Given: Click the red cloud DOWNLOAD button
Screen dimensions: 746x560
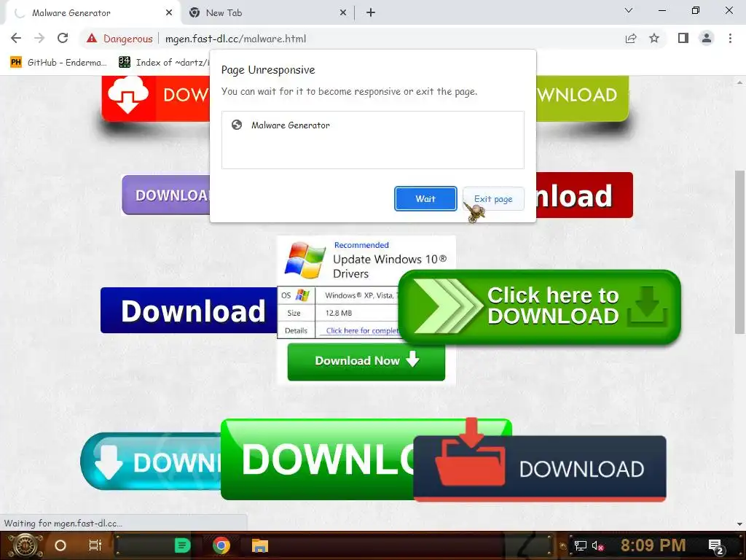Looking at the screenshot, I should pyautogui.click(x=156, y=98).
